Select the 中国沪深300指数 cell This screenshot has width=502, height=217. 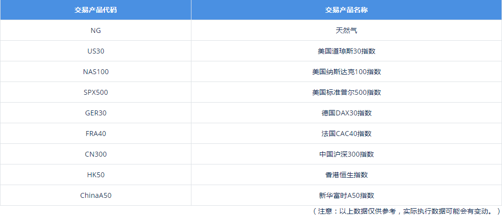(x=346, y=154)
